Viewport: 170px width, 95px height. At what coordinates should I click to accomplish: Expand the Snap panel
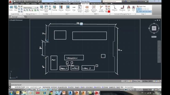(x=143, y=14)
